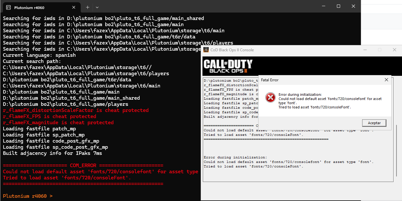Click 'Loading fastfile patch_mp' in terminal
402x201 pixels.
(39, 129)
